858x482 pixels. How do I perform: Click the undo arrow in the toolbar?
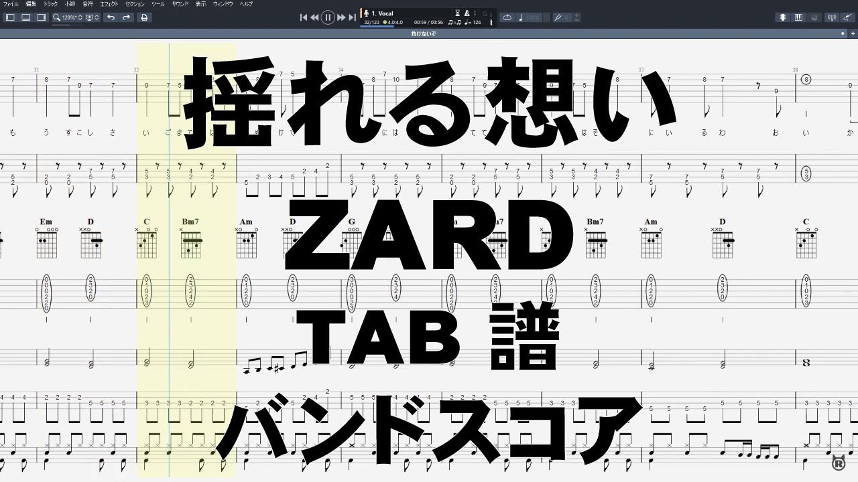coord(111,17)
